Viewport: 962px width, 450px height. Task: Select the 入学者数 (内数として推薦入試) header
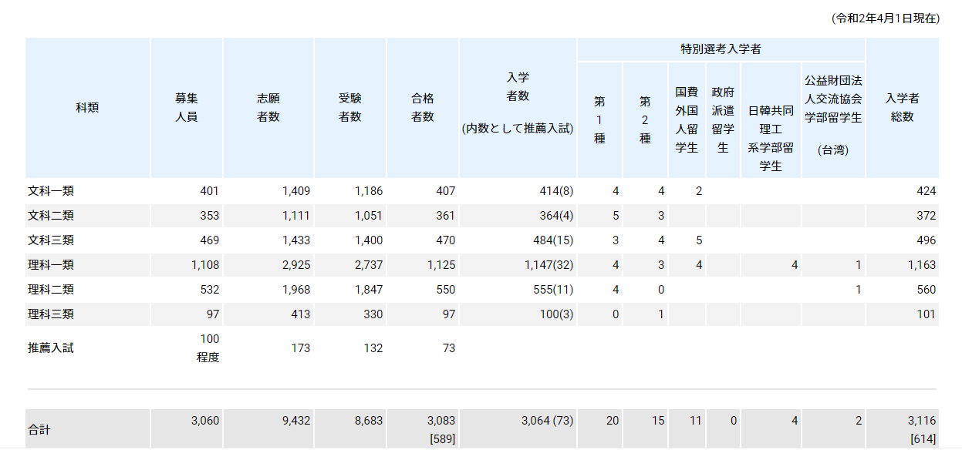coord(518,108)
